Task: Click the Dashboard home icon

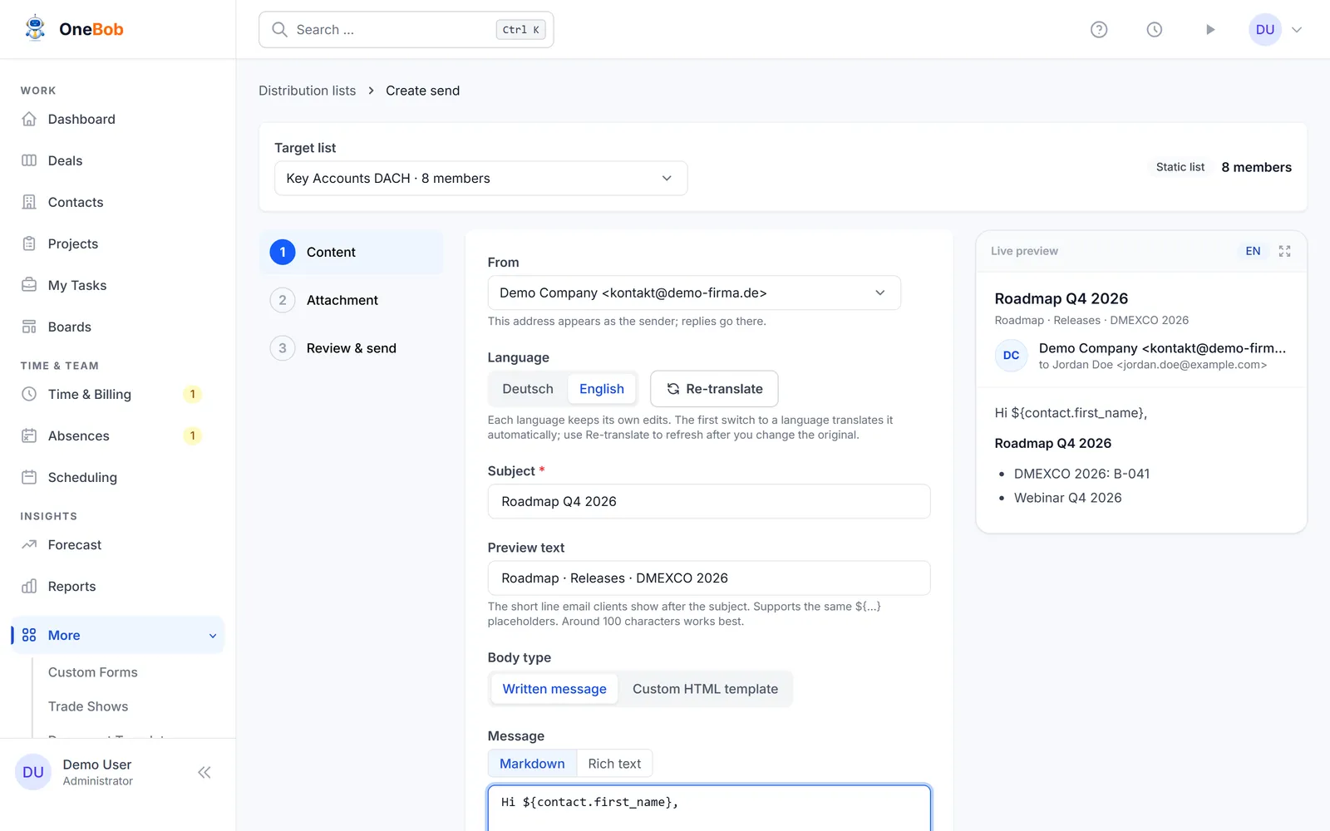Action: point(29,119)
